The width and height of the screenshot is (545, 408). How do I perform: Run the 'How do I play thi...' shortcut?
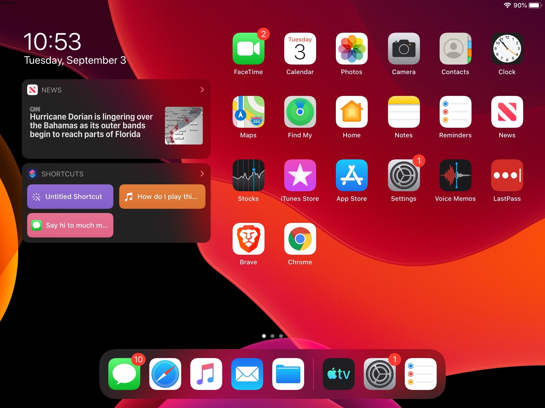[x=162, y=197]
